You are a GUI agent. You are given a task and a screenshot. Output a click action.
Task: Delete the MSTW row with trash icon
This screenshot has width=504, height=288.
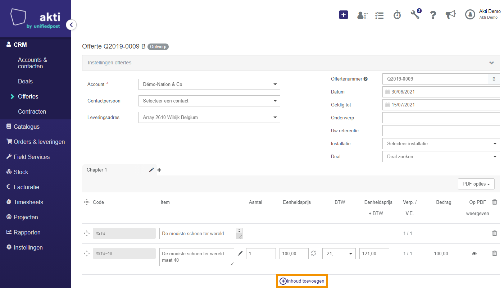point(495,233)
